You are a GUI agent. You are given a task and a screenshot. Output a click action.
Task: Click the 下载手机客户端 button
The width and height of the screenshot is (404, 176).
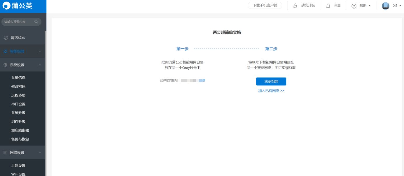click(265, 6)
